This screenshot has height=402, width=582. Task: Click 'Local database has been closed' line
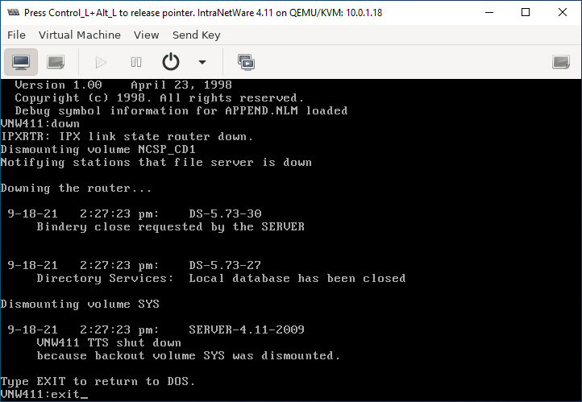coord(297,278)
